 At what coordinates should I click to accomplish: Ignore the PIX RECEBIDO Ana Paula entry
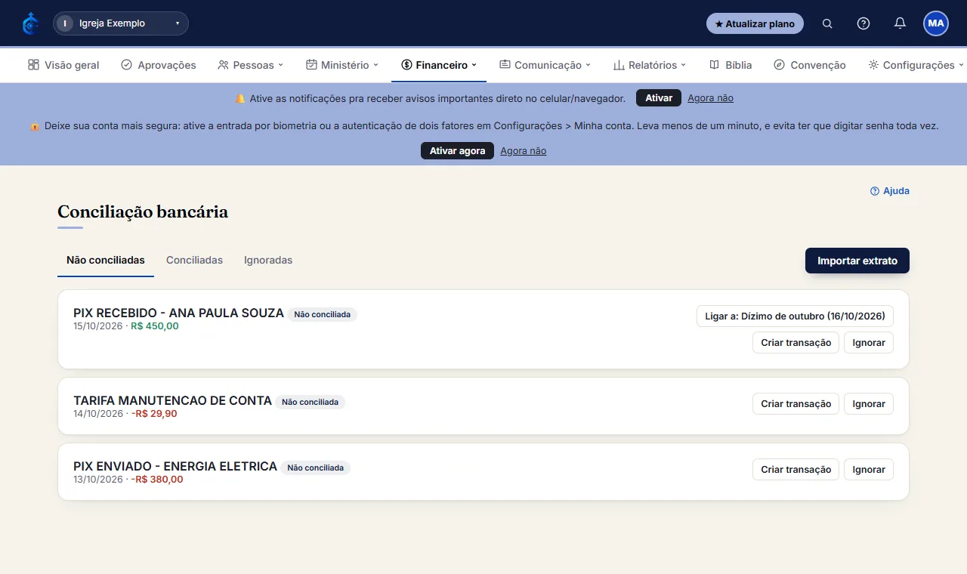click(x=869, y=343)
